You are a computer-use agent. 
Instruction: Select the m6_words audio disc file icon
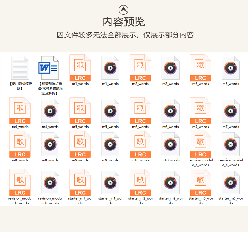[x=170, y=111]
